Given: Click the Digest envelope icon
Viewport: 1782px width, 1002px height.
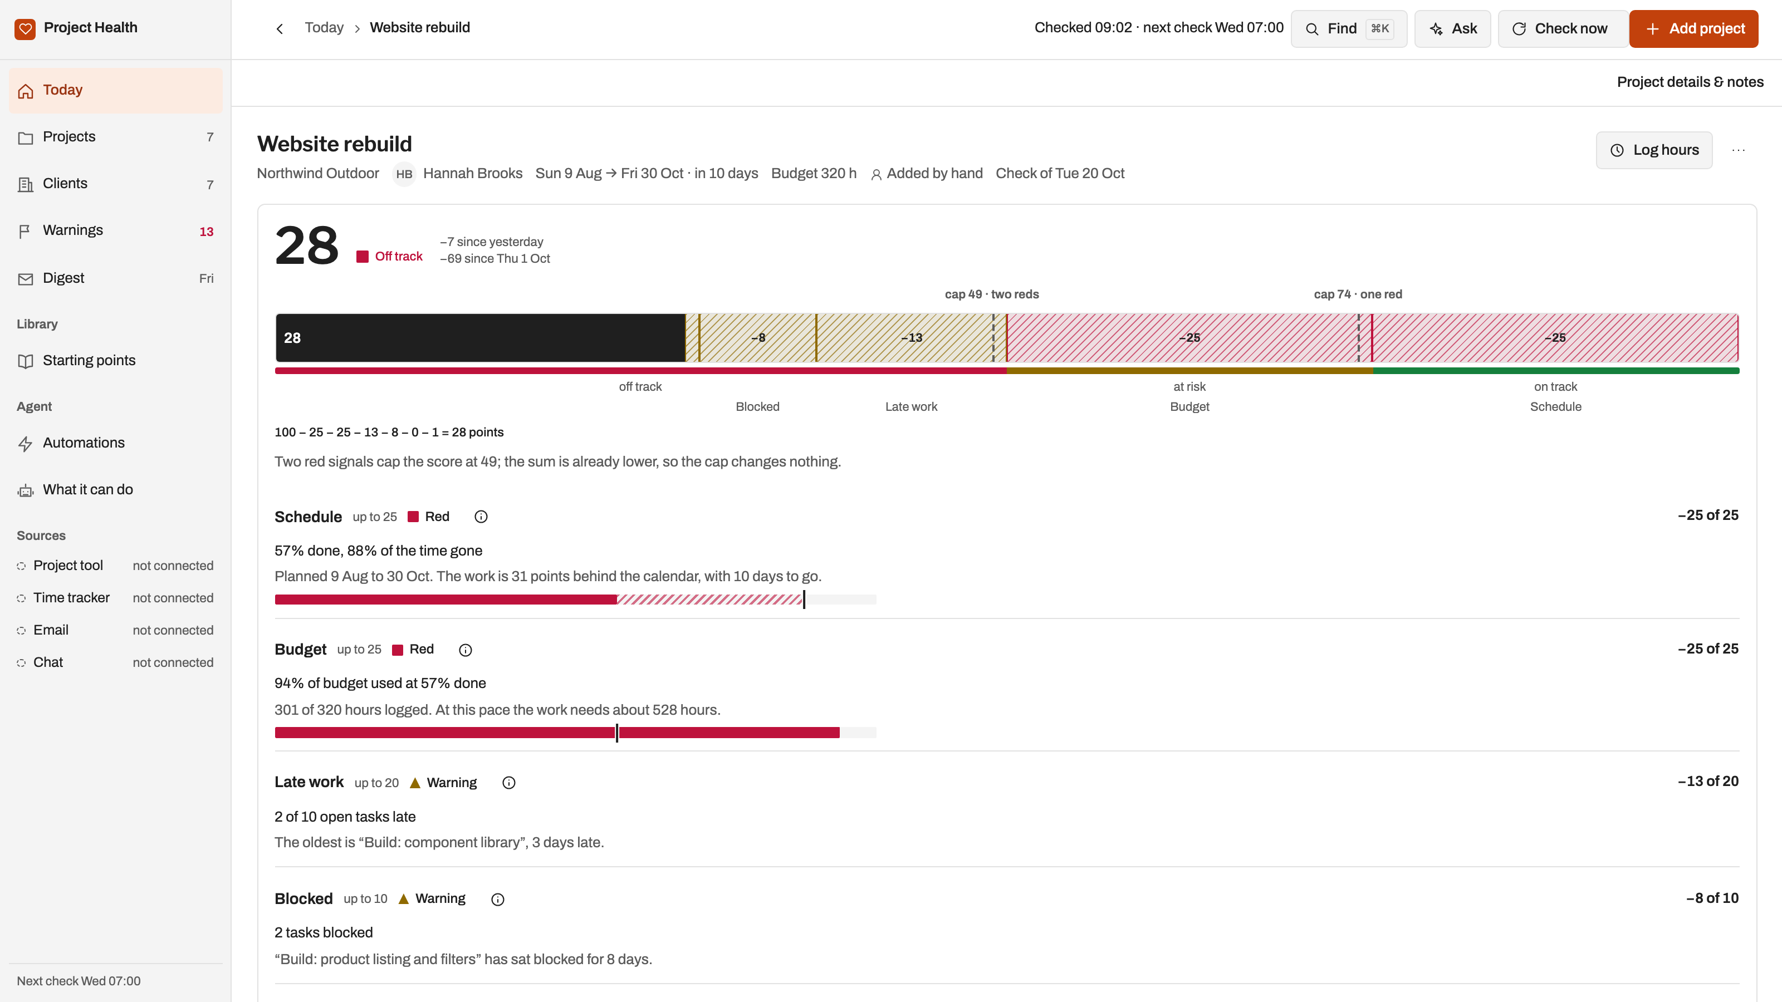Looking at the screenshot, I should [x=26, y=279].
